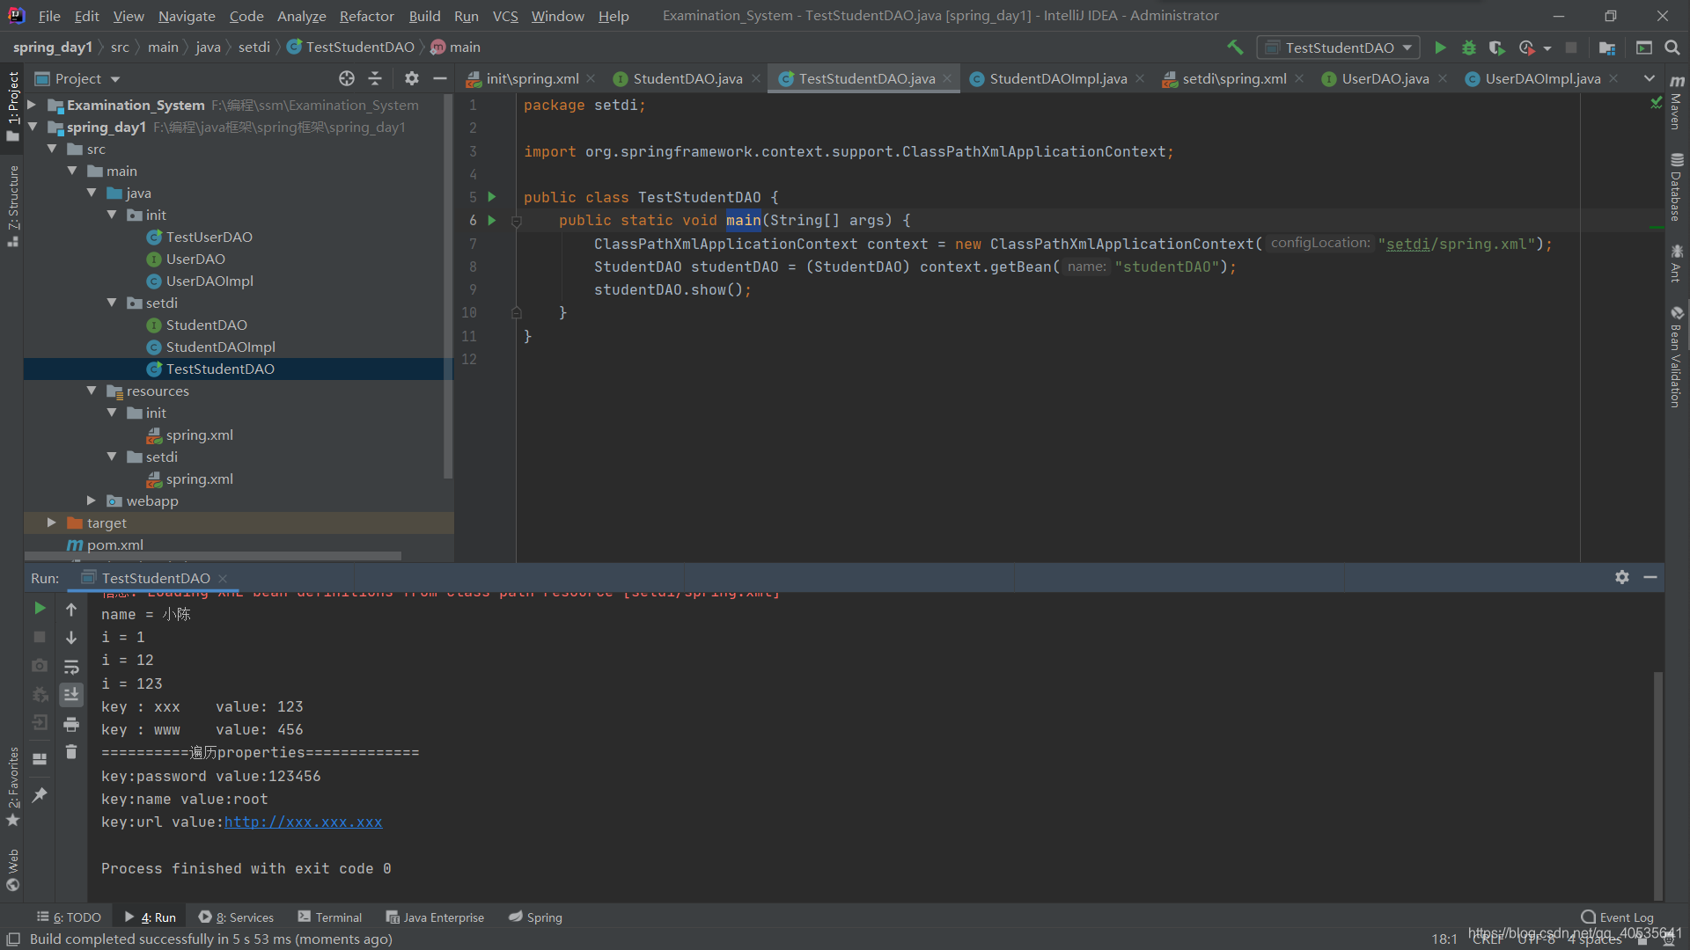Switch to StudentDAOImpl.java editor tab
Screen dimensions: 1690x950
[1057, 78]
